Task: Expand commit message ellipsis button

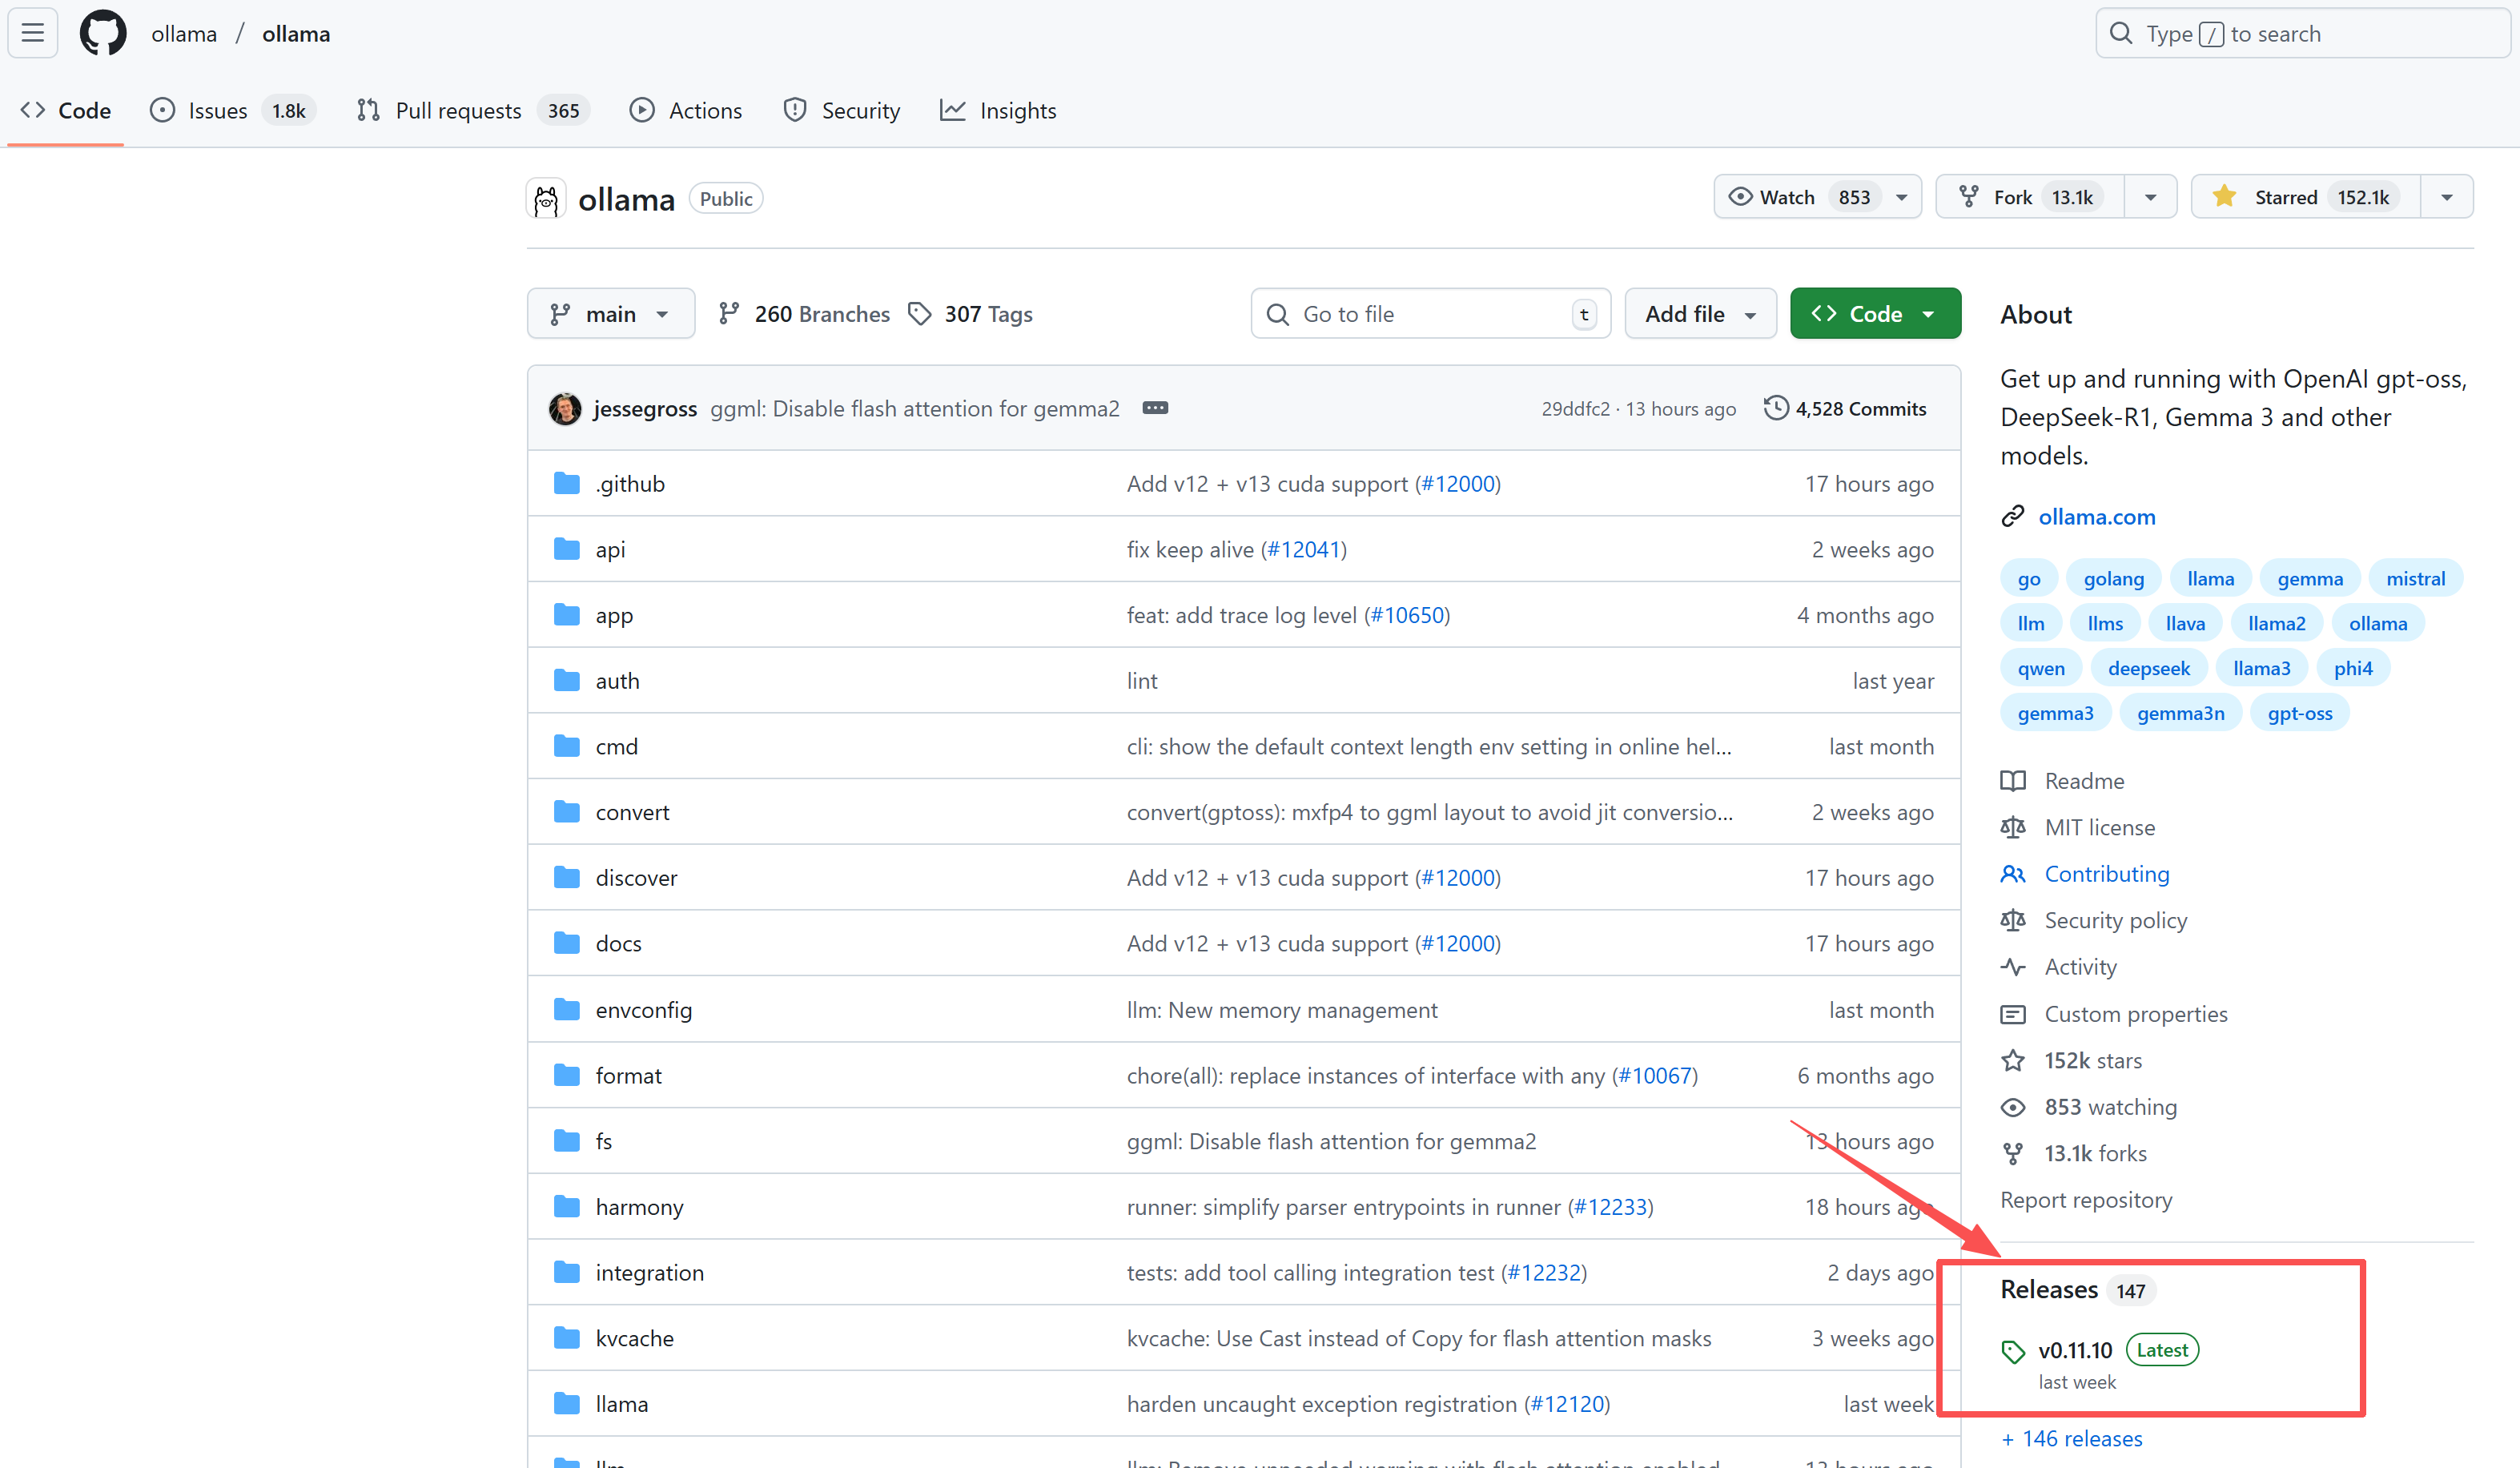Action: pyautogui.click(x=1155, y=408)
